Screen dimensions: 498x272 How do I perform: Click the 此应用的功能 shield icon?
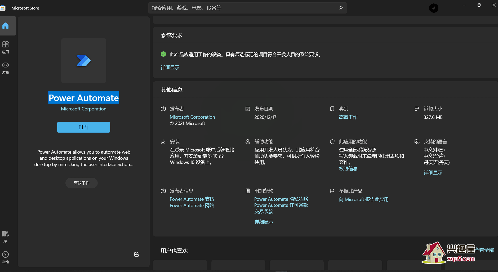click(x=332, y=142)
